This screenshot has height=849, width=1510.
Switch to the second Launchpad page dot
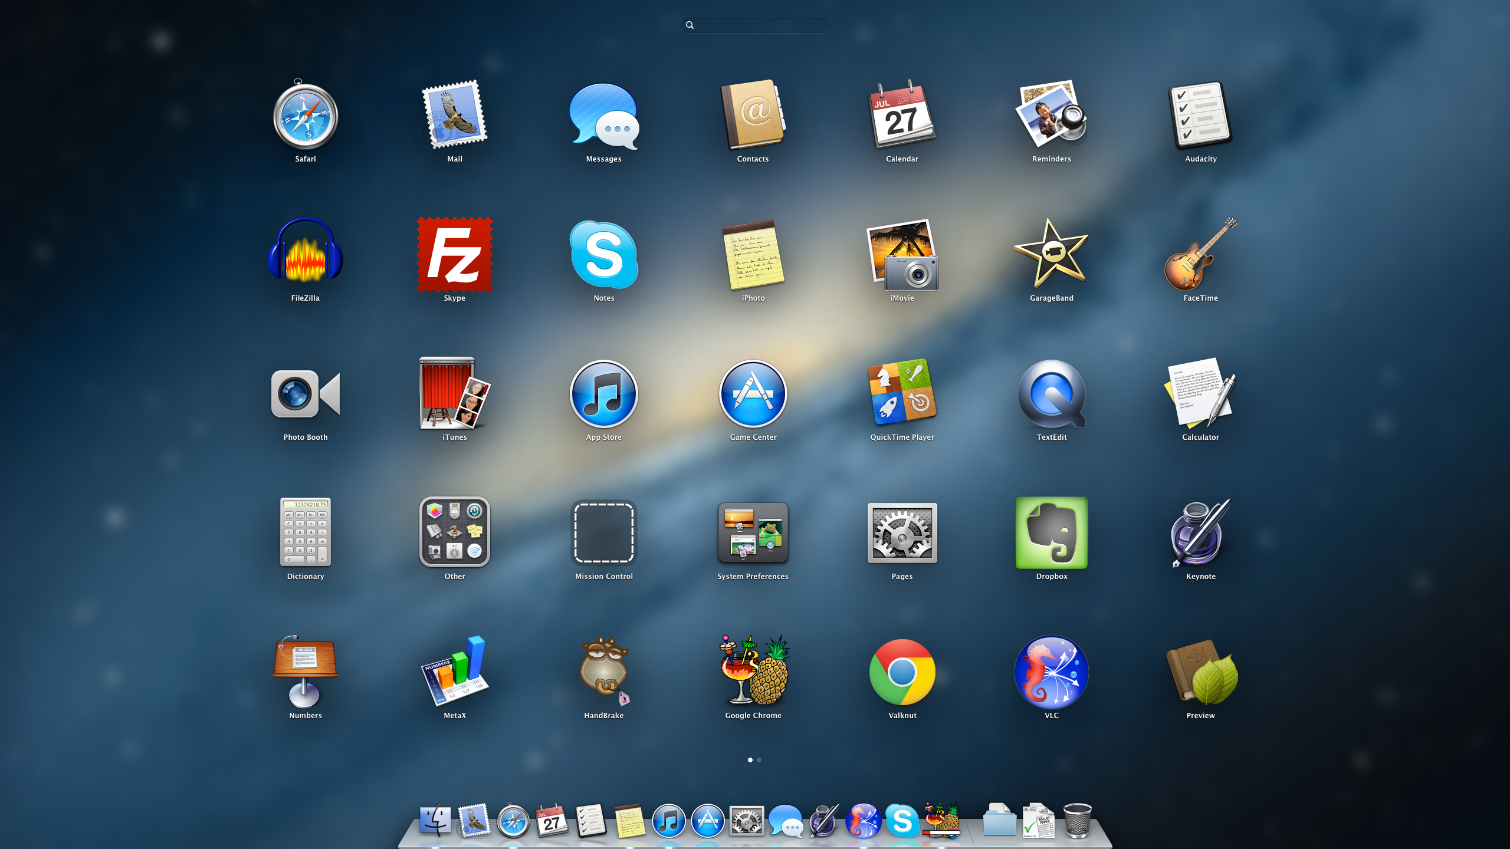tap(759, 760)
